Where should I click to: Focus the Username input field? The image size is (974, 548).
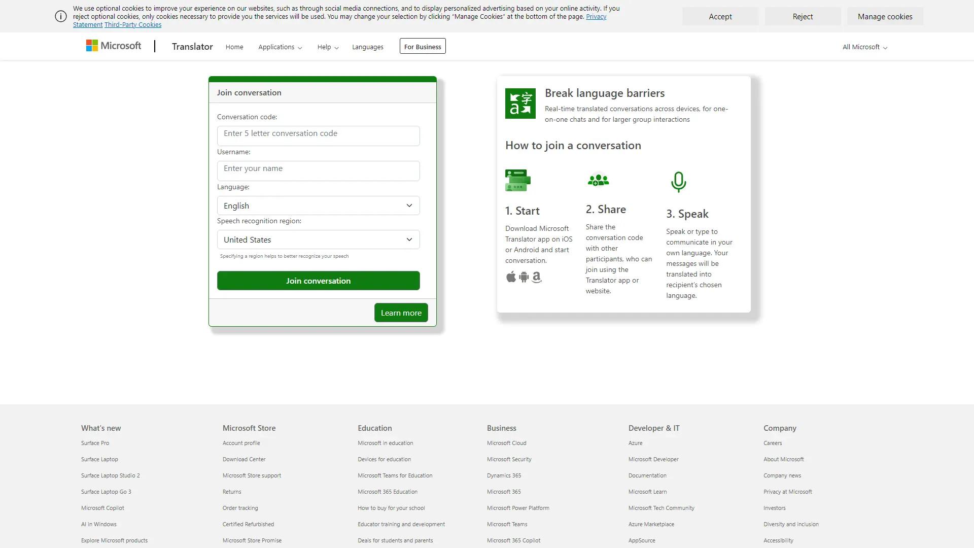[319, 170]
